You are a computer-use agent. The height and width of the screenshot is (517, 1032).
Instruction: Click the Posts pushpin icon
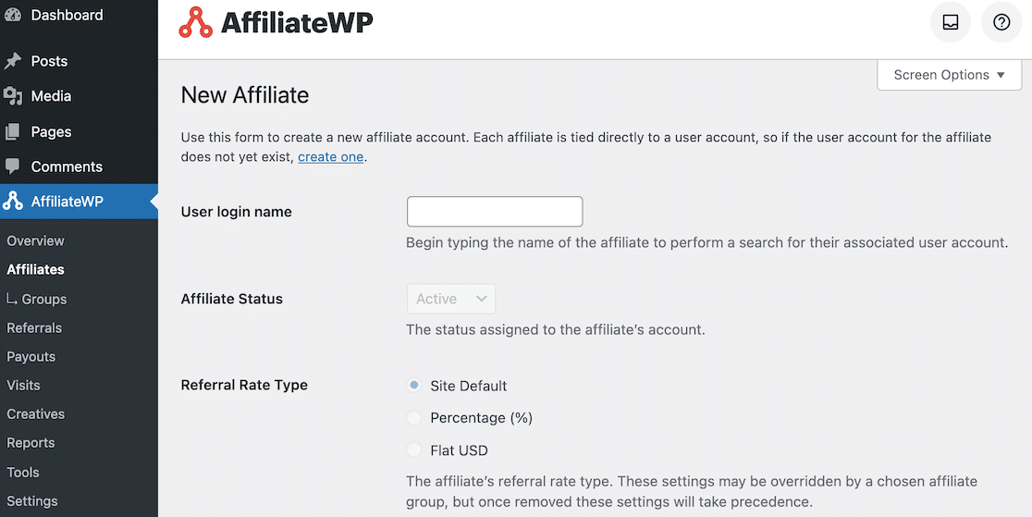pyautogui.click(x=13, y=61)
